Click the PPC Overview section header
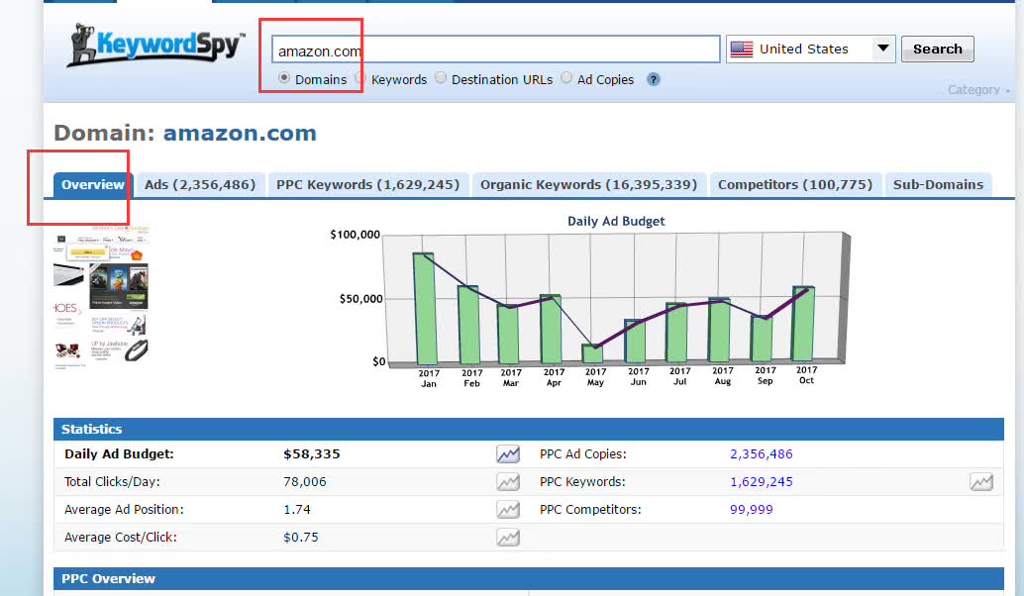This screenshot has width=1024, height=596. 528,578
